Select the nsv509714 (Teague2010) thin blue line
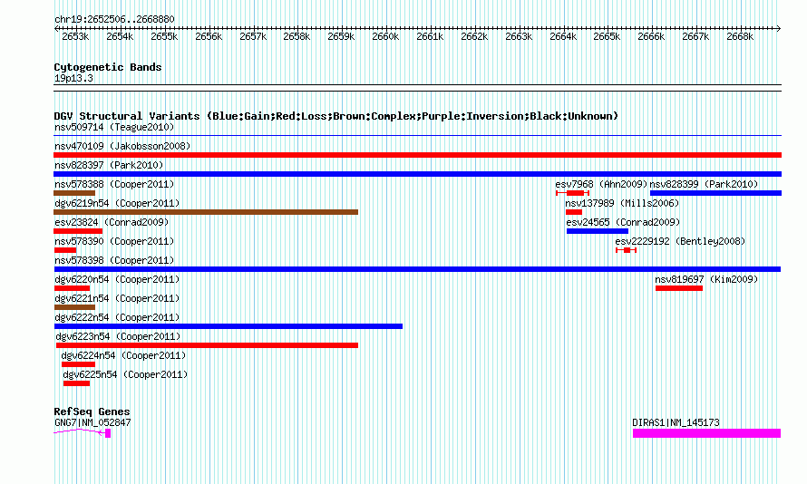 pos(417,136)
